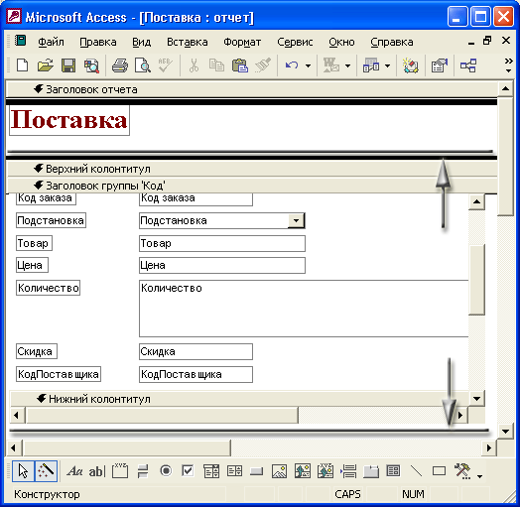520x507 pixels.
Task: Select the Label tool (Aa) in toolbox
Action: pos(74,471)
